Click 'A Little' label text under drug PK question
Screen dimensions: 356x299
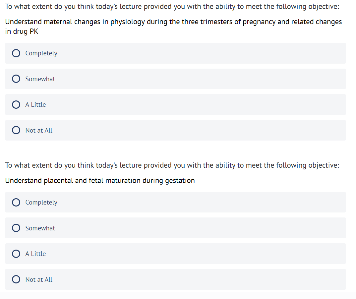point(35,105)
